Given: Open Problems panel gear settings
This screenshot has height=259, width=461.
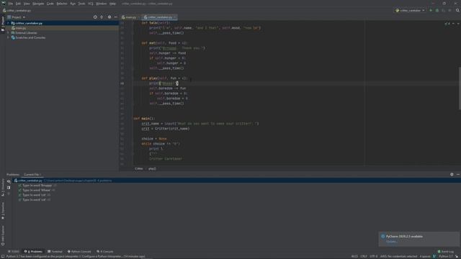Looking at the screenshot, I should tap(452, 174).
